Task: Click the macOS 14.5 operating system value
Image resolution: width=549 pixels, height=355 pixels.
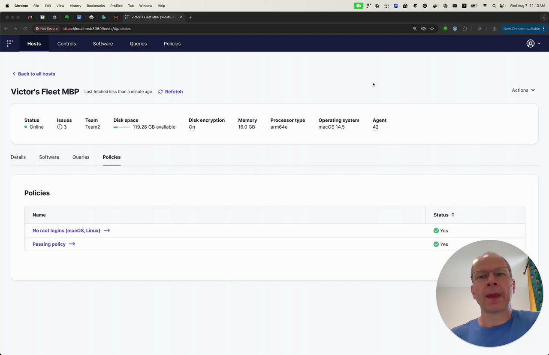Action: click(331, 127)
